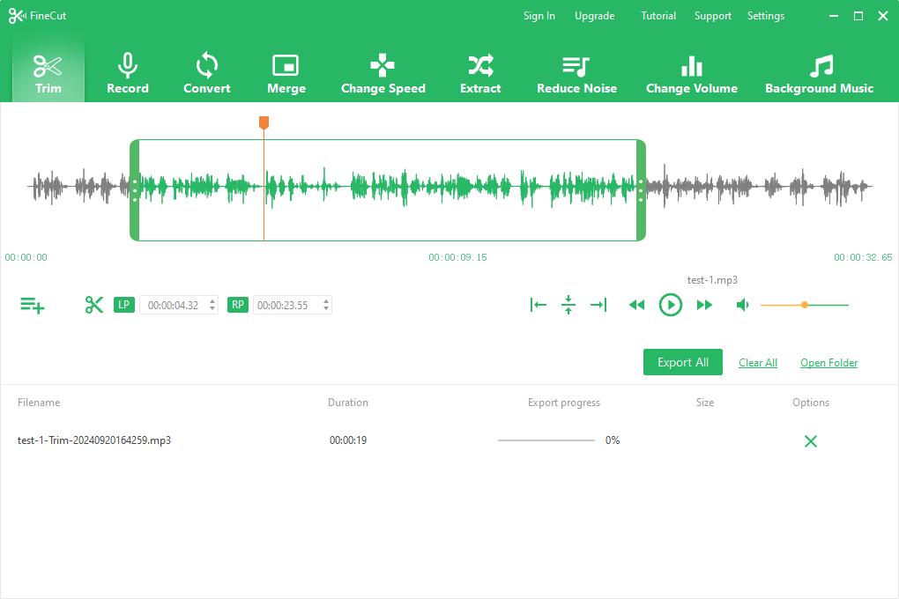Click the Clear All link
This screenshot has width=899, height=599.
tap(758, 363)
